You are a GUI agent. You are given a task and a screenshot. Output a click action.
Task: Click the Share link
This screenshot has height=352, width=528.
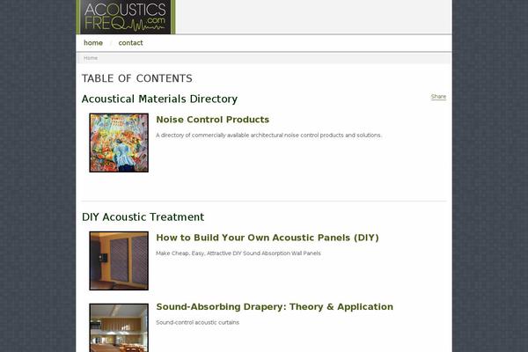point(438,96)
